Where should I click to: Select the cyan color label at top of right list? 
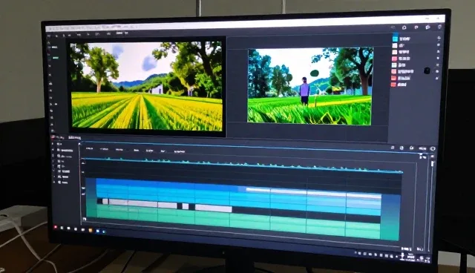click(x=395, y=39)
